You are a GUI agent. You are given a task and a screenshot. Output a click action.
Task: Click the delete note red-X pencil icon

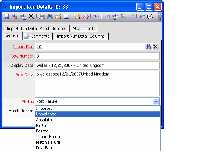coord(86,17)
